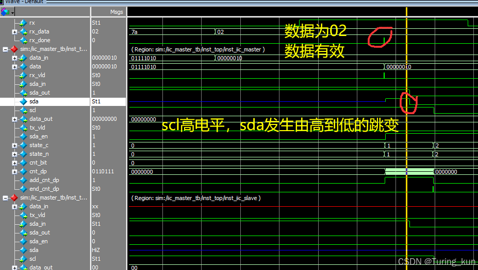Viewport: 478px width, 270px height.
Task: Click the master region data signal icon
Action: coord(23,66)
